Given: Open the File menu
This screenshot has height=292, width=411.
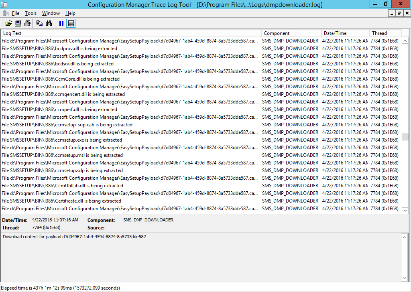Looking at the screenshot, I should 16,13.
